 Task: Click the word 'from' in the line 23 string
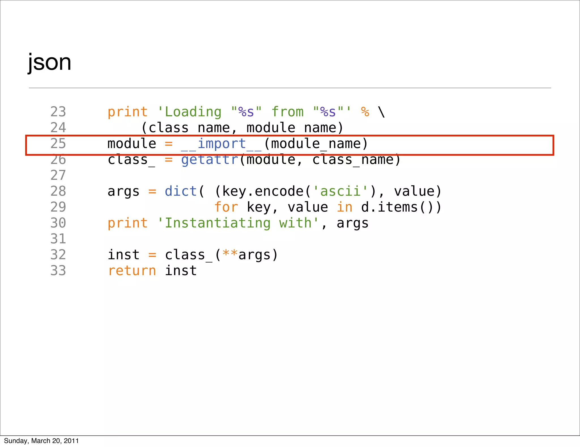(x=287, y=112)
